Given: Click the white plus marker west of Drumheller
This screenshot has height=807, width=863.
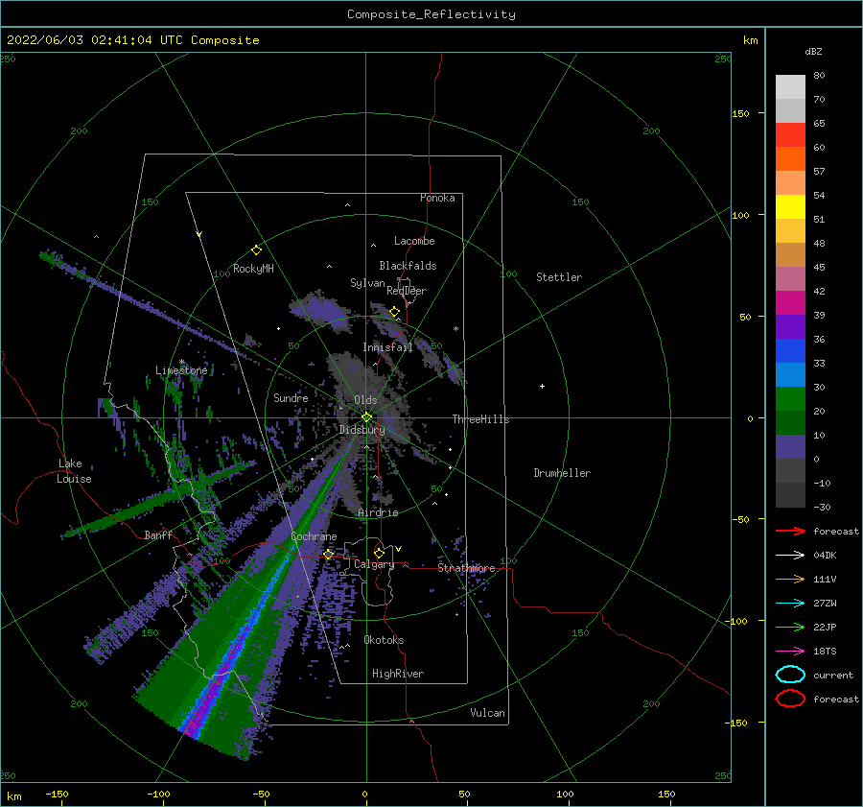Looking at the screenshot, I should 542,386.
